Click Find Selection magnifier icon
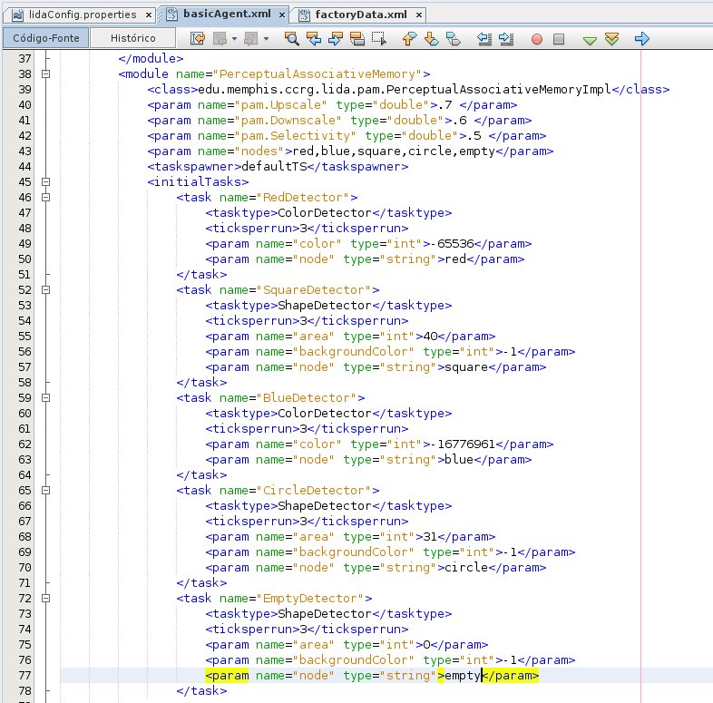Image resolution: width=713 pixels, height=703 pixels. tap(291, 39)
